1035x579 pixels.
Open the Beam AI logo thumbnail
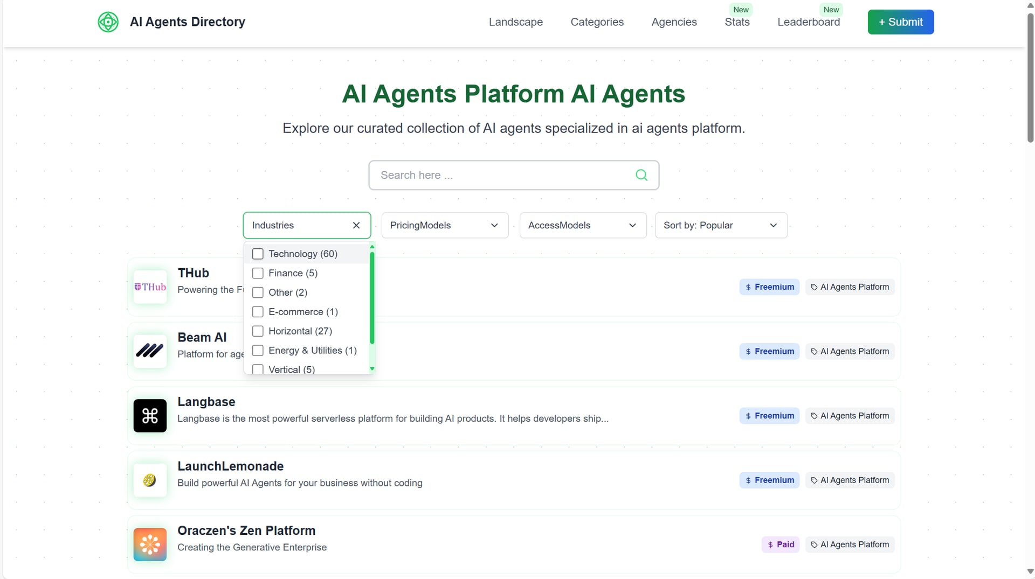click(x=150, y=351)
